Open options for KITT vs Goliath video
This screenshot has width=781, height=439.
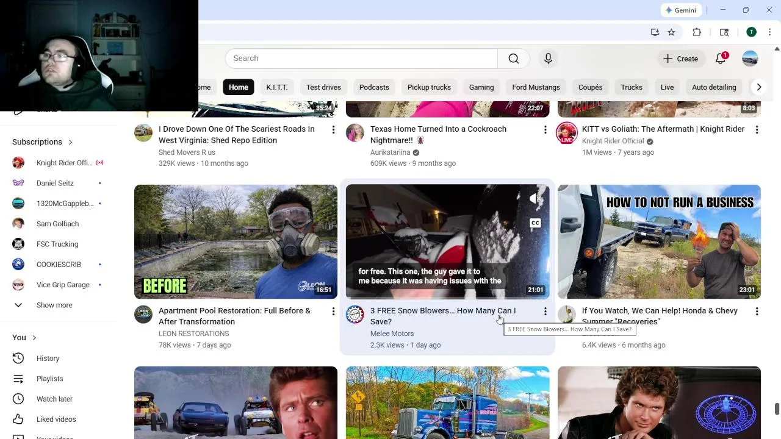757,130
